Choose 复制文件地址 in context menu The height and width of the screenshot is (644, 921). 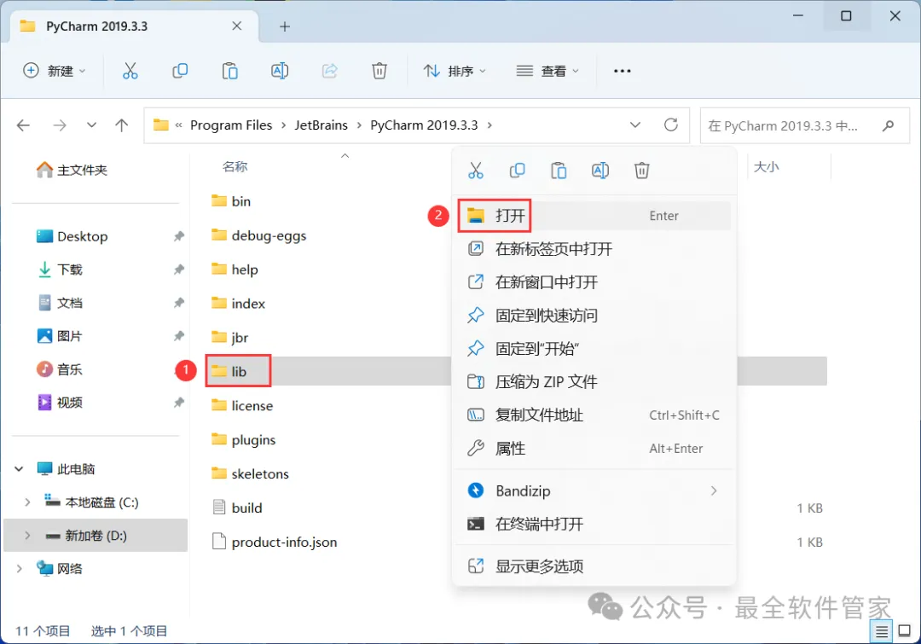pyautogui.click(x=594, y=415)
